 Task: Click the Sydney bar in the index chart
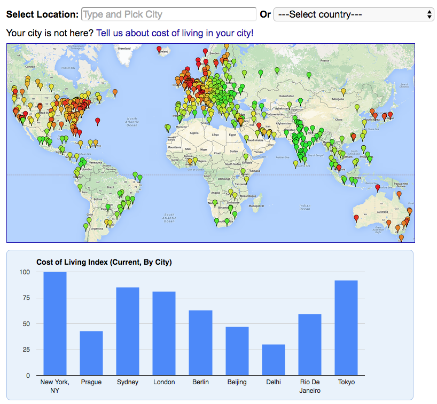128,331
